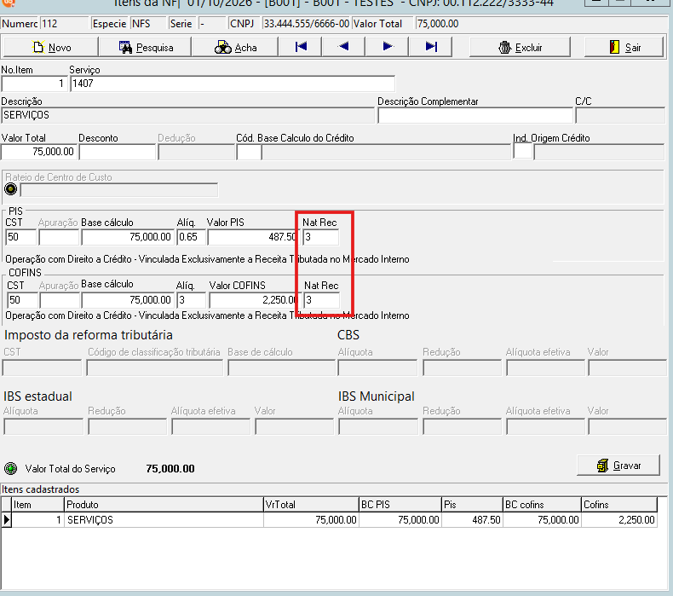This screenshot has height=596, width=673.
Task: Click Código de classificação tributária field
Action: click(x=154, y=368)
